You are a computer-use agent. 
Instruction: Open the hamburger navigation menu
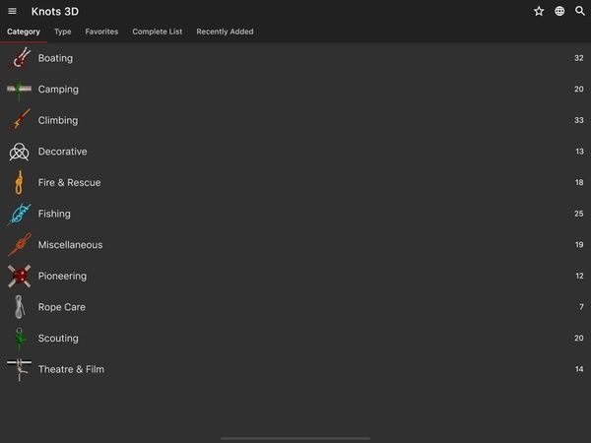[12, 11]
